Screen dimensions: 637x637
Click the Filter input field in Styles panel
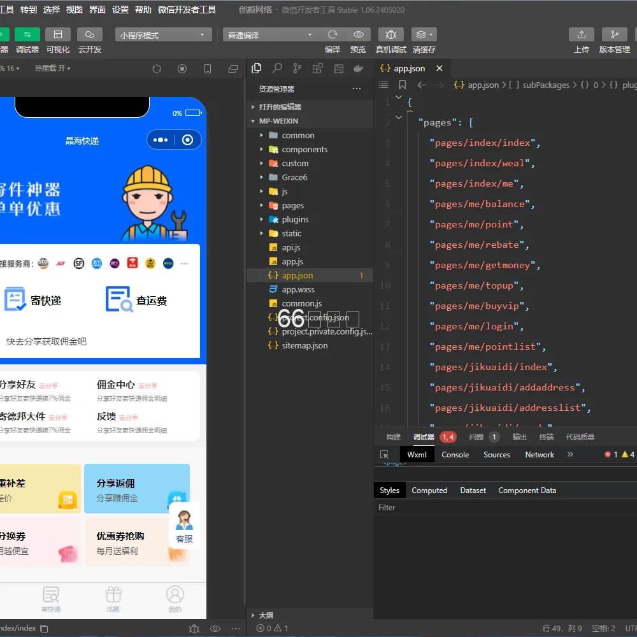[x=446, y=507]
